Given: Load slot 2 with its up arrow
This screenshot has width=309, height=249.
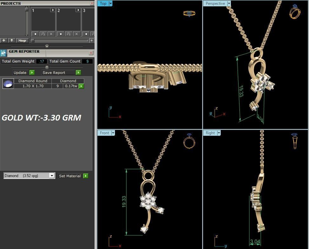Looking at the screenshot, I should pyautogui.click(x=61, y=34).
